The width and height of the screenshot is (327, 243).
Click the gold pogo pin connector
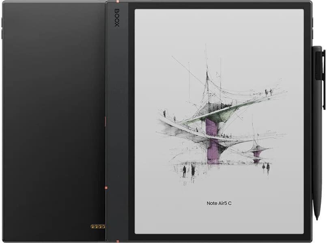pyautogui.click(x=98, y=226)
